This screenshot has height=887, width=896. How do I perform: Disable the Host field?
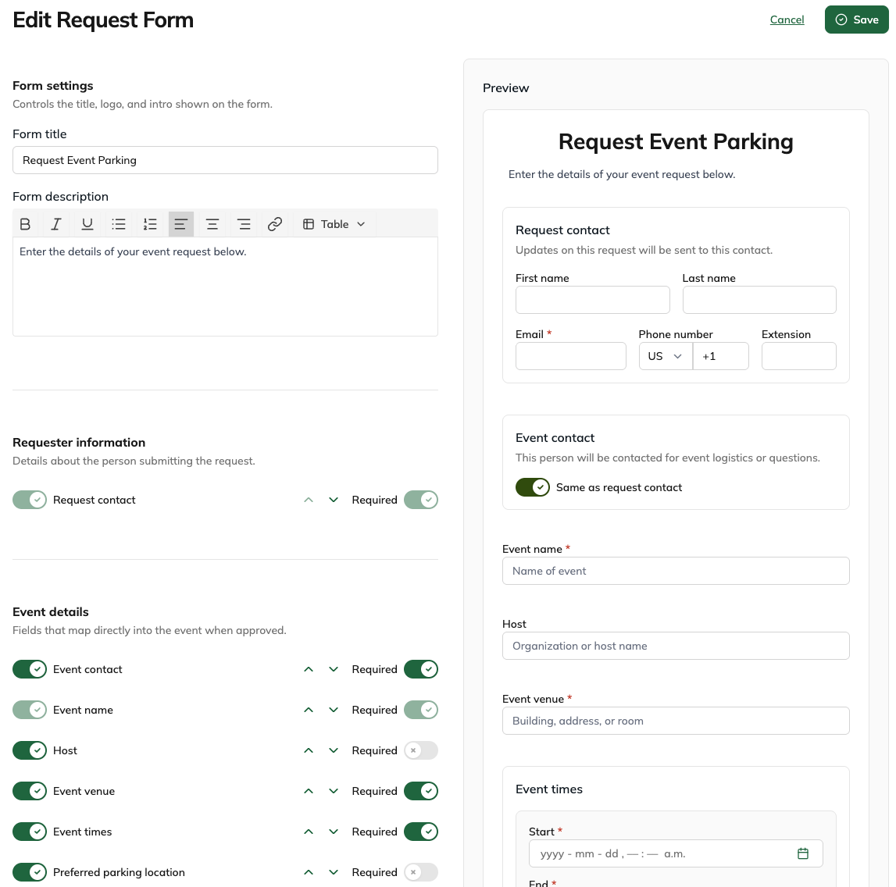click(x=30, y=750)
